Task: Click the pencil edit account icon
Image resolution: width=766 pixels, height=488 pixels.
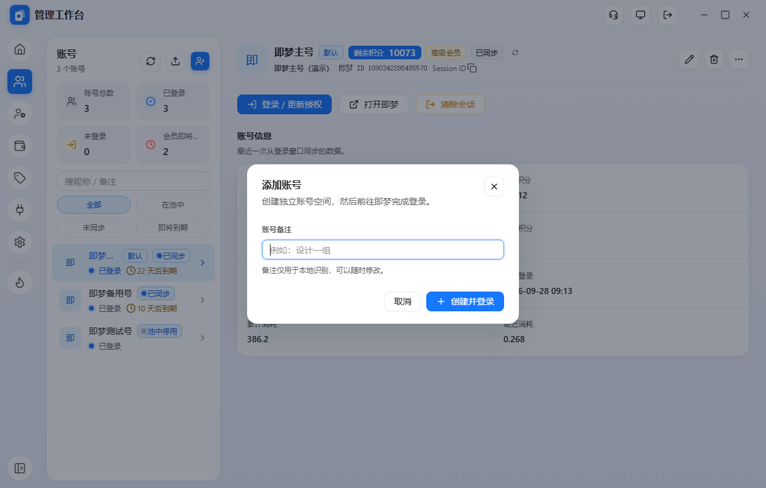Action: (x=689, y=59)
